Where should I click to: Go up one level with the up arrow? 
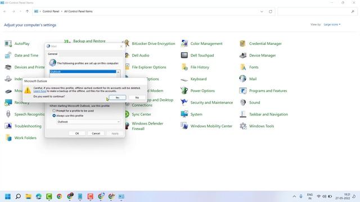(x=28, y=11)
